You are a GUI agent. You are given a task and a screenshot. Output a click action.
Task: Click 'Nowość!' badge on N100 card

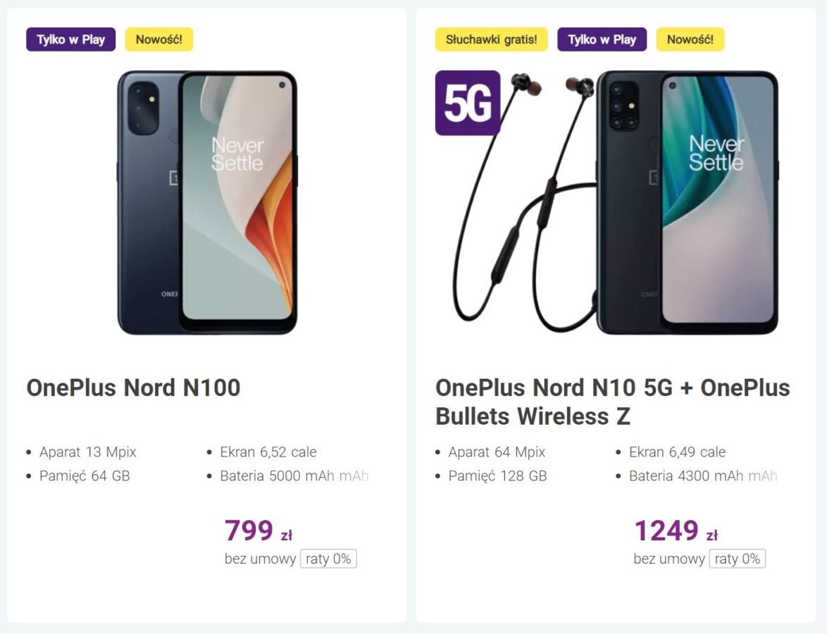(158, 39)
